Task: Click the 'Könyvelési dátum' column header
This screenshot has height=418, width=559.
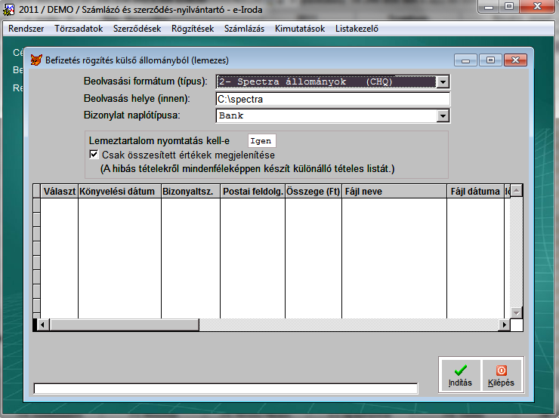Action: tap(119, 192)
